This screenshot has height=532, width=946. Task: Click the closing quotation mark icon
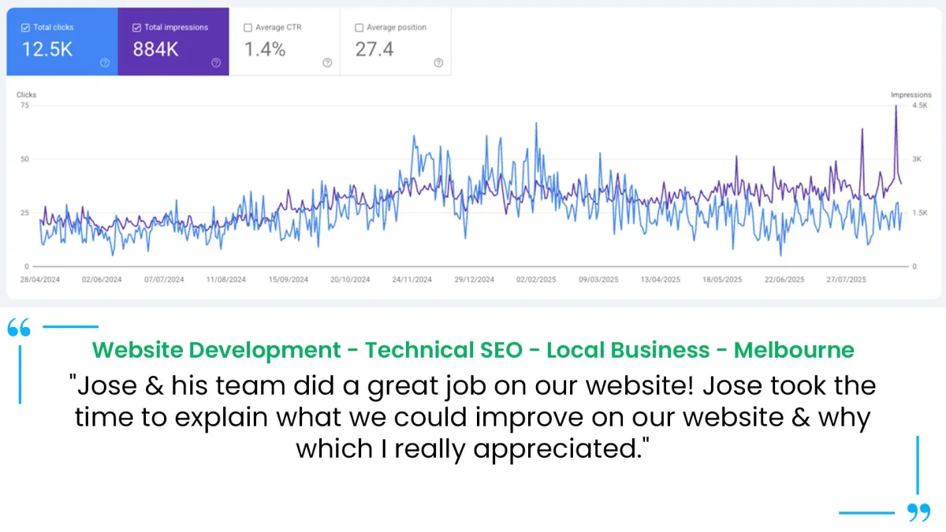[918, 512]
